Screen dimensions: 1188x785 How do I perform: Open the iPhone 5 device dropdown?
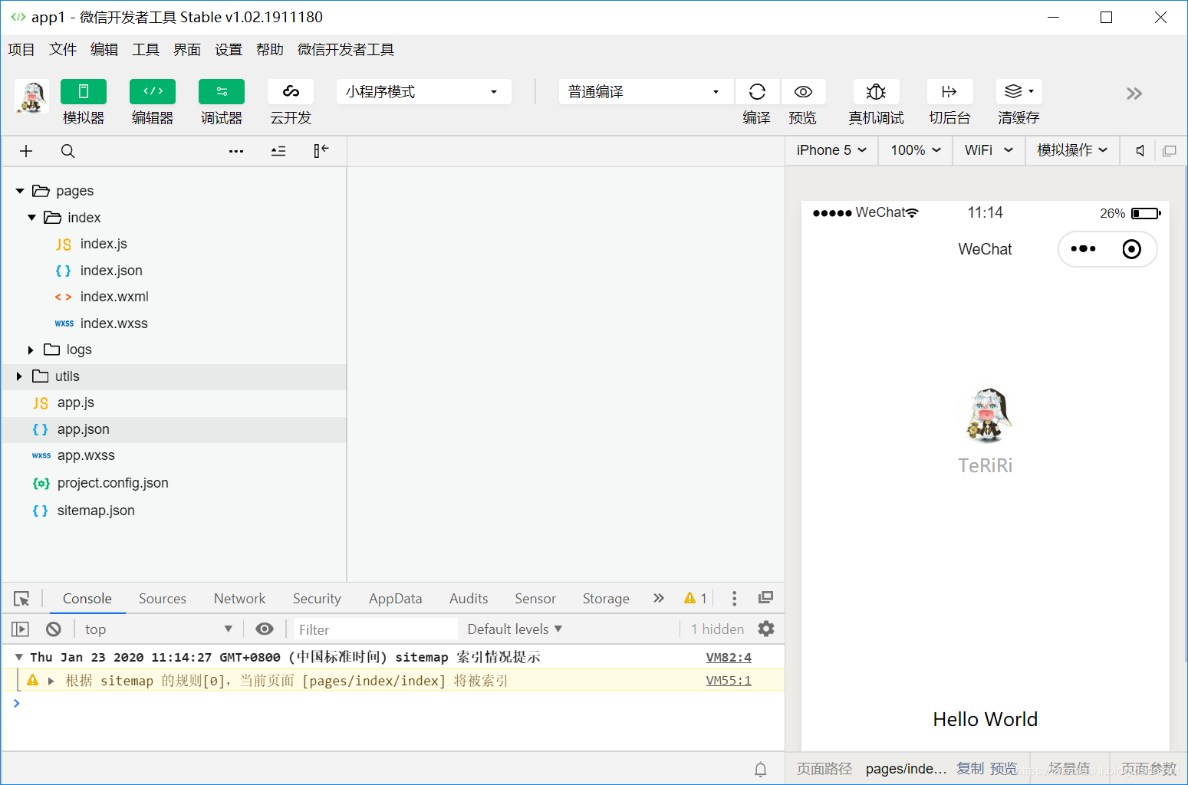click(830, 150)
